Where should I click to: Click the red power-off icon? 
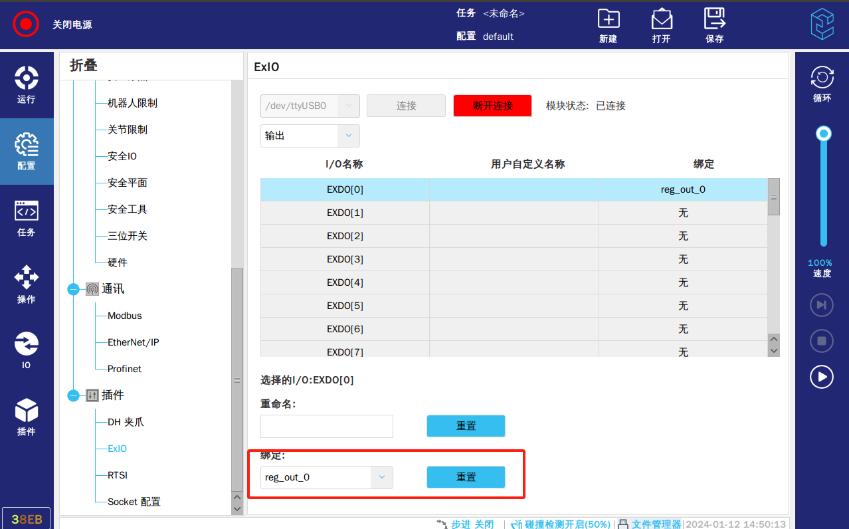click(x=26, y=25)
